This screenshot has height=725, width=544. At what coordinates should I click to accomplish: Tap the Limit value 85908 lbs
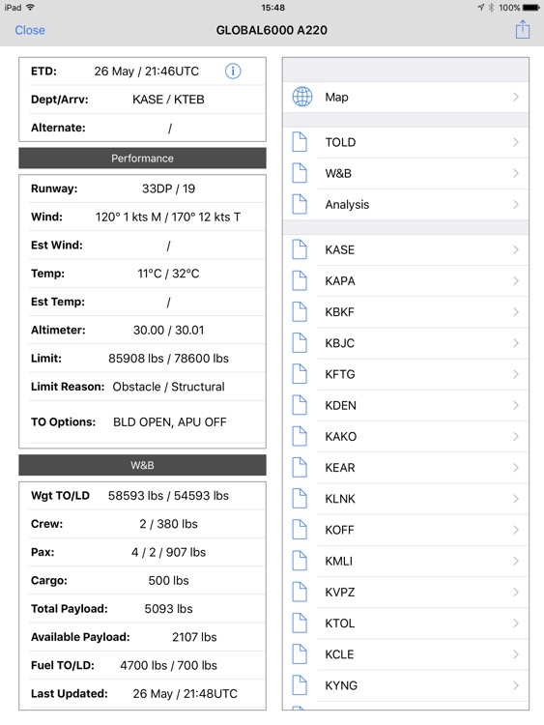click(136, 359)
